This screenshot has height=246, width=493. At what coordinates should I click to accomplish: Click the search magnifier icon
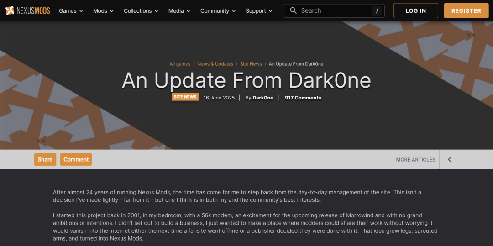pos(294,10)
